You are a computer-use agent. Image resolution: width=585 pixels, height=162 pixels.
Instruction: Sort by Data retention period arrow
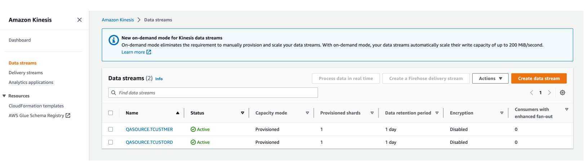(x=437, y=113)
